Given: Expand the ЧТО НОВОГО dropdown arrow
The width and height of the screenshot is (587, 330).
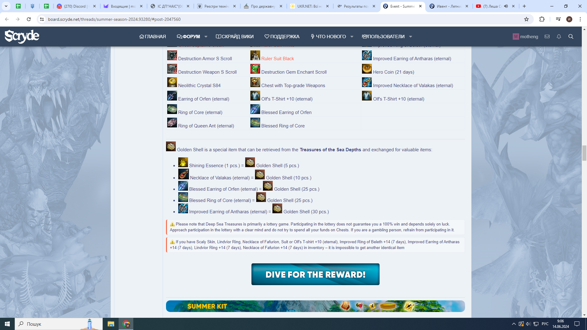Looking at the screenshot, I should (352, 37).
